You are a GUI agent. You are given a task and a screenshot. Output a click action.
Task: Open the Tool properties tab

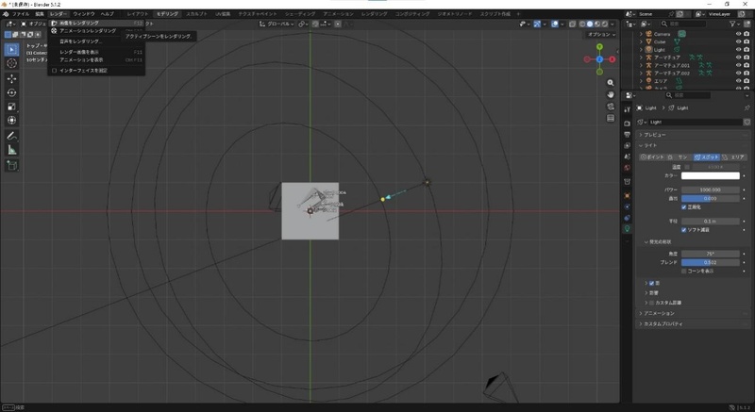627,109
